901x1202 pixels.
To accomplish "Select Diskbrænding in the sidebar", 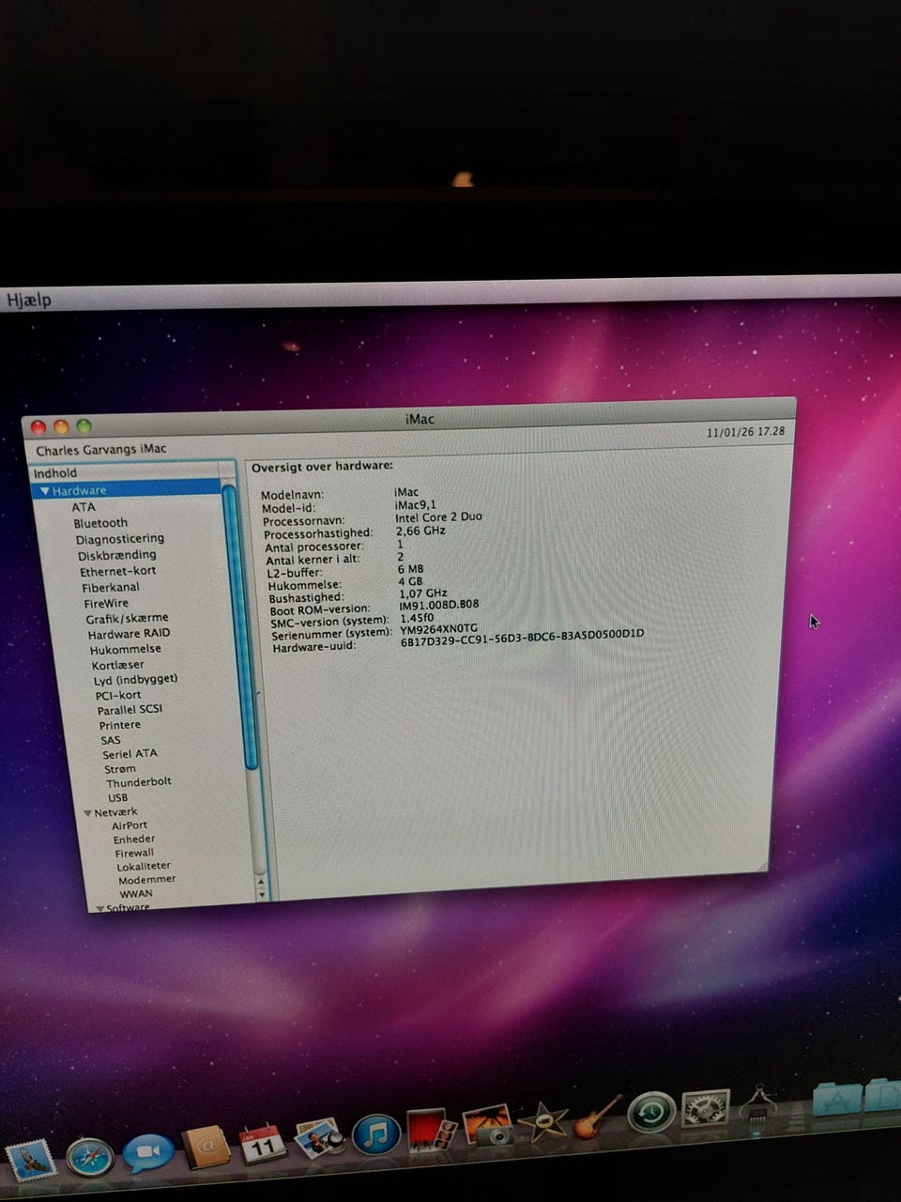I will pyautogui.click(x=117, y=555).
